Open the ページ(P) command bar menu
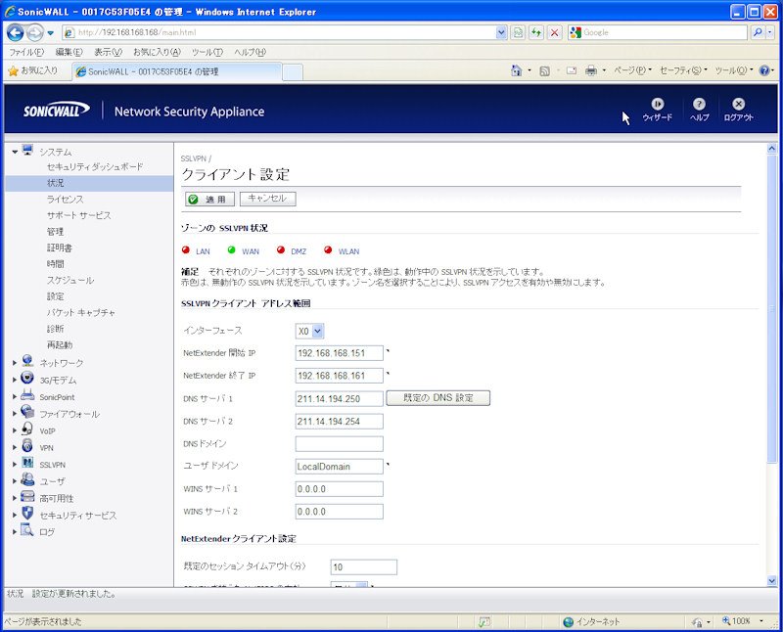Screen dimensions: 783x632 [632, 70]
